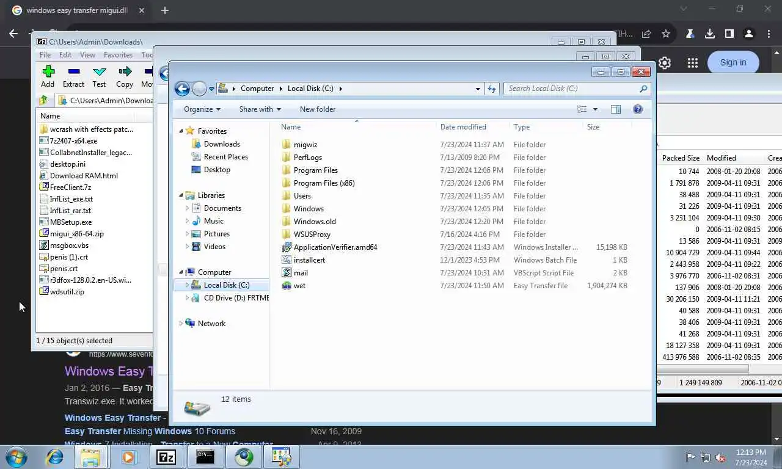Expand Documents library node

[x=187, y=208]
